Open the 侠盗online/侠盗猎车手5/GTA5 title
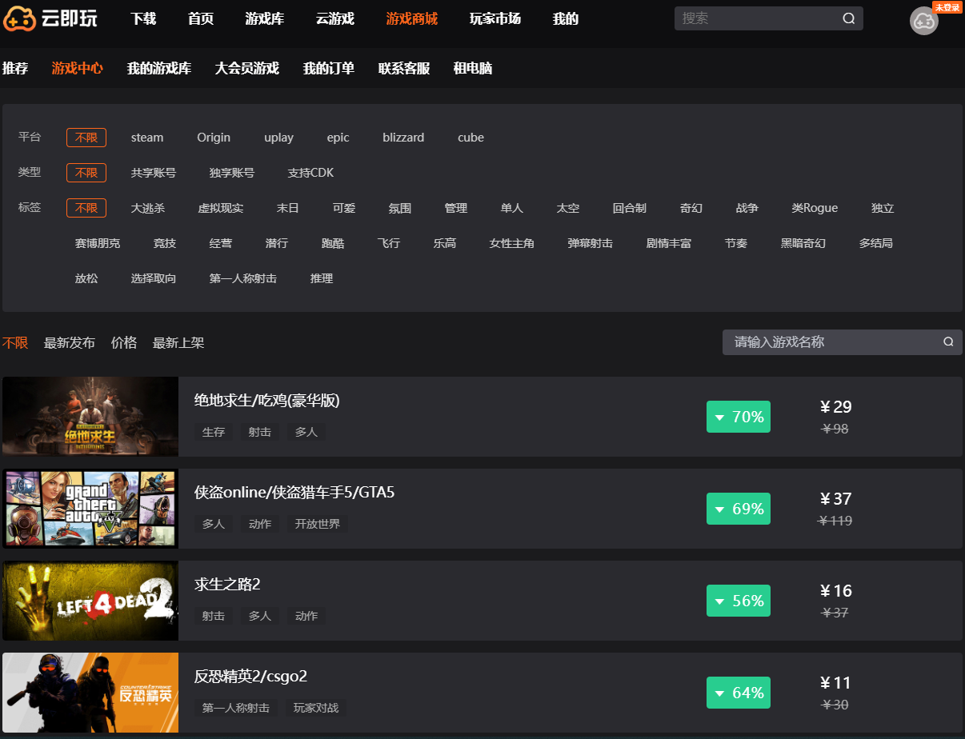This screenshot has height=739, width=965. pos(294,493)
